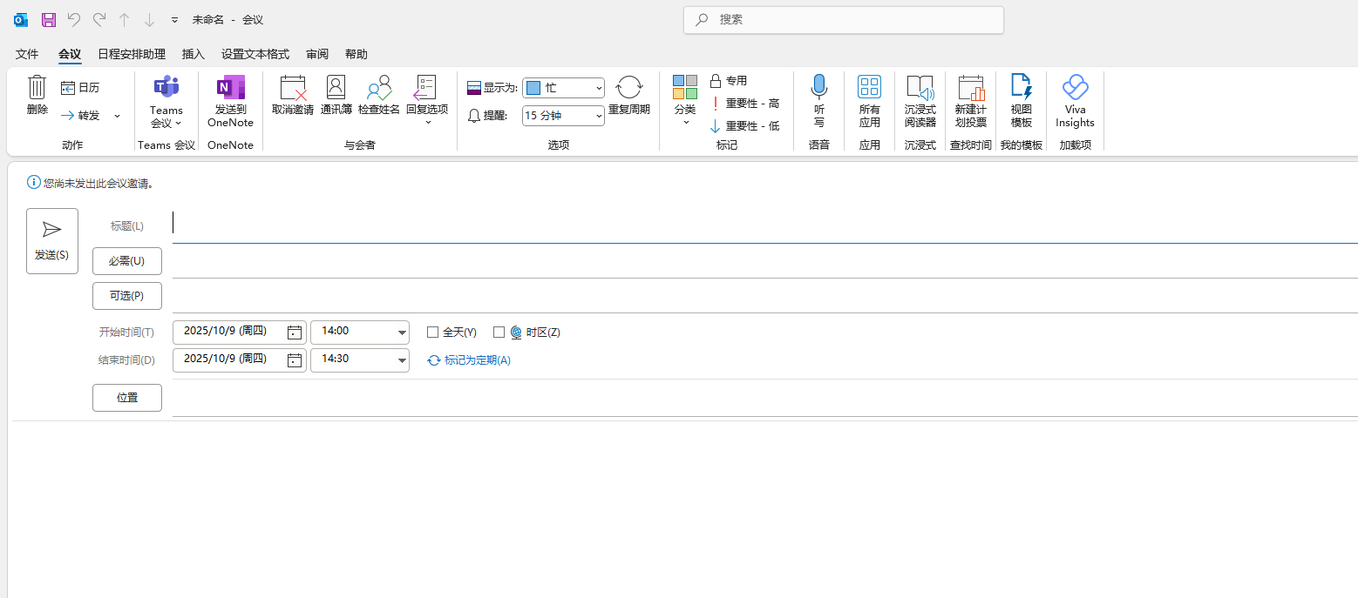Click the 检查姓名 check names icon
1358x598 pixels.
pos(379,88)
